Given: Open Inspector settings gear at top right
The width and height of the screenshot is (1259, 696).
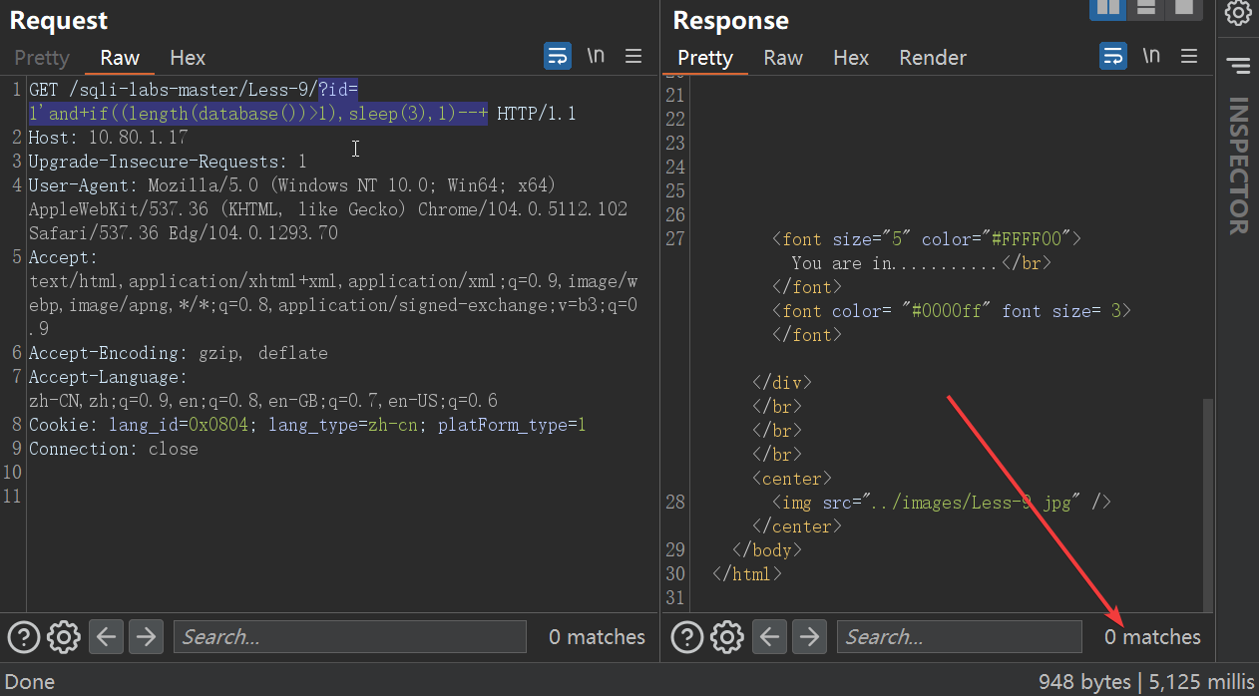Looking at the screenshot, I should tap(1238, 13).
